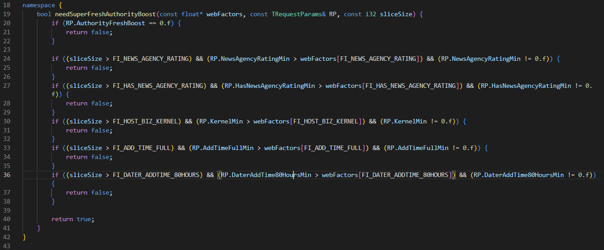Image resolution: width=604 pixels, height=250 pixels.
Task: Click closing brace on line 42
Action: pos(24,237)
